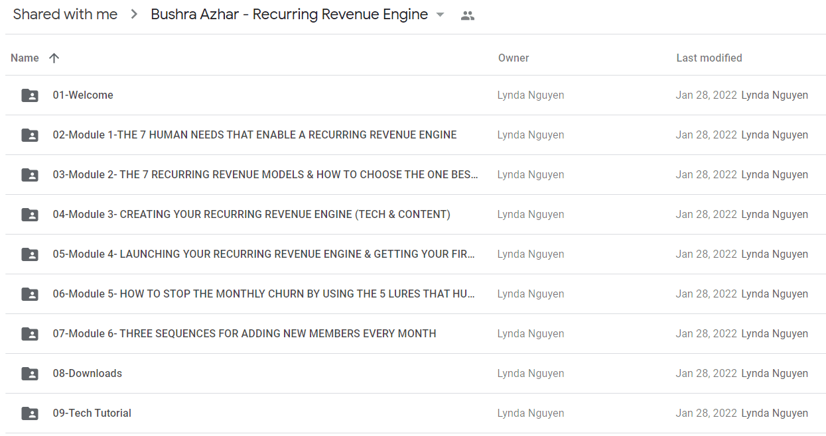Select folder 04-Module 3- CREATING YOUR RECURRING REVENUE ENGINE
Viewport: 826px width, 436px height.
click(251, 215)
